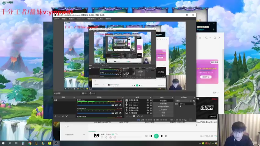Pop out the 混音器 dock panel

123,97
